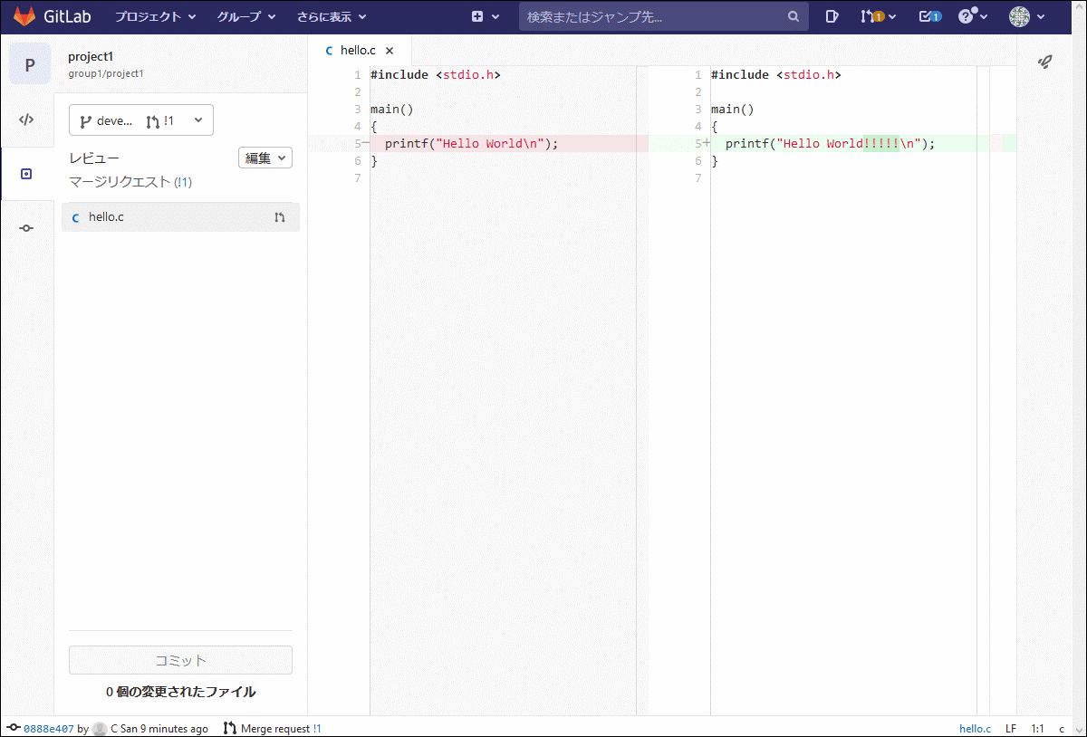
Task: Click the search magnifier icon
Action: tap(794, 16)
